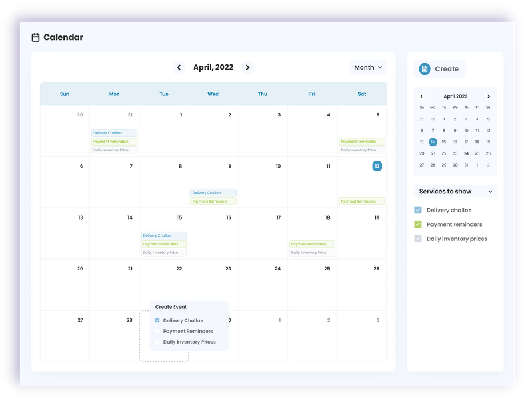This screenshot has width=524, height=400.
Task: Open Payment Reminders event on April 18
Action: pos(312,244)
